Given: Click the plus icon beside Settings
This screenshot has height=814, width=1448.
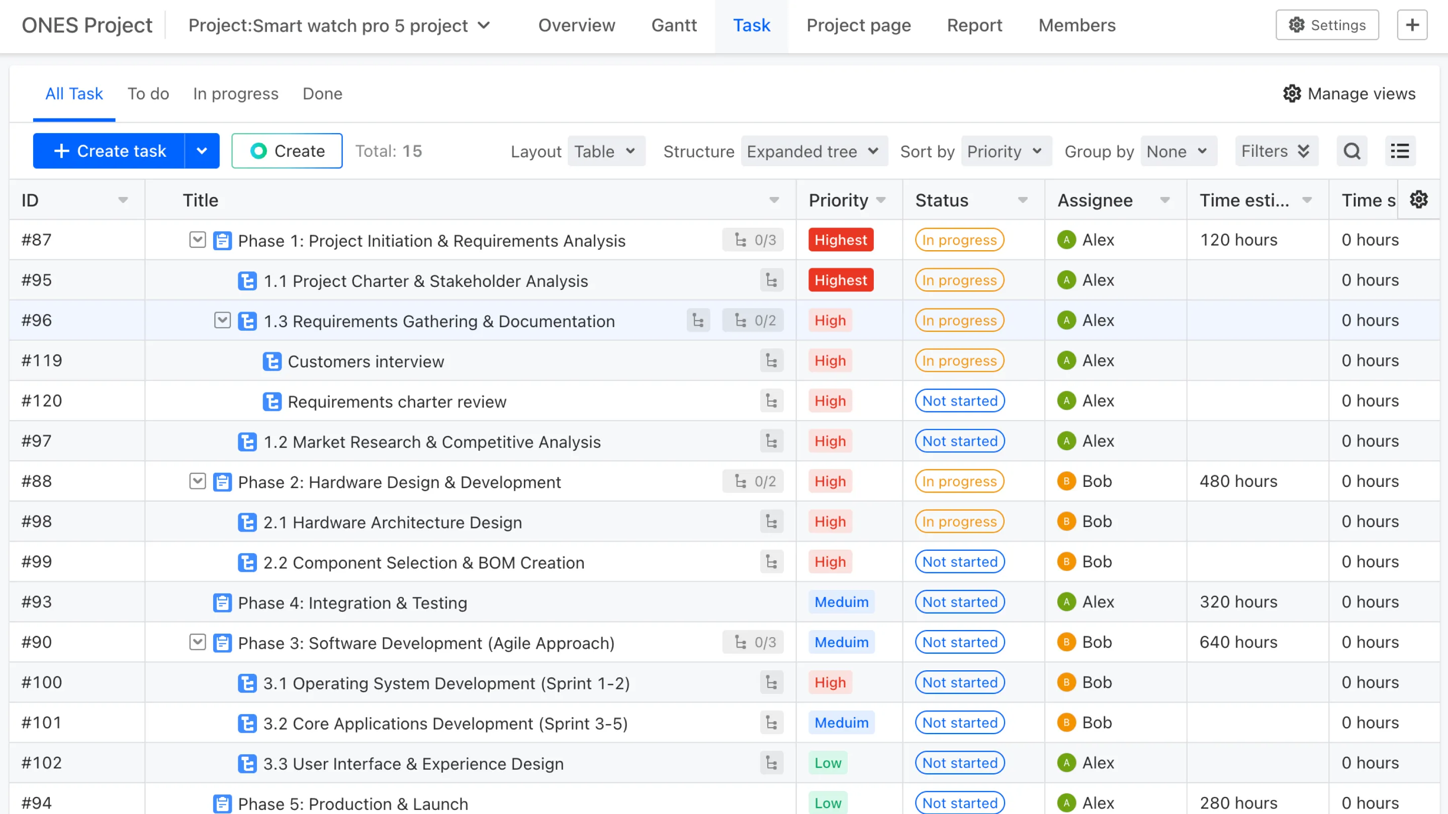Looking at the screenshot, I should [x=1412, y=25].
